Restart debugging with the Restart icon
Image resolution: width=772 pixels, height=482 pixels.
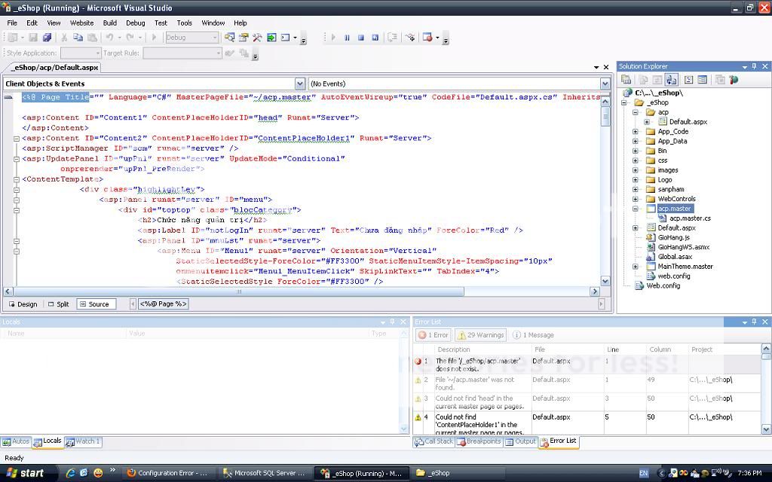[375, 38]
